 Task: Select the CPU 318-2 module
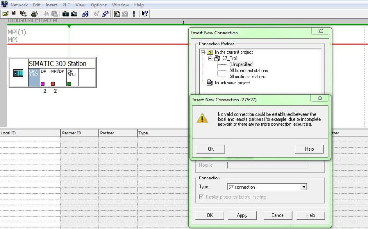point(34,78)
